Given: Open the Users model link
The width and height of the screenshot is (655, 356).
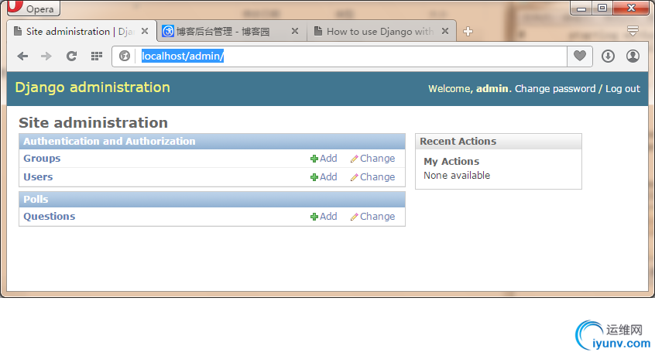Looking at the screenshot, I should pyautogui.click(x=38, y=177).
